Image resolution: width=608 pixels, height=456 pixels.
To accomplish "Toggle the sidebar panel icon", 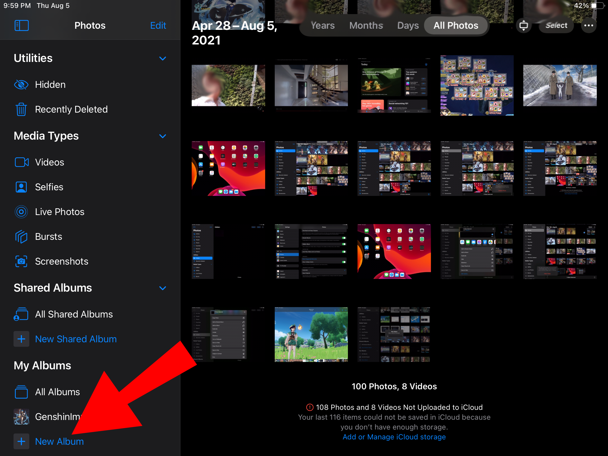I will pos(21,26).
